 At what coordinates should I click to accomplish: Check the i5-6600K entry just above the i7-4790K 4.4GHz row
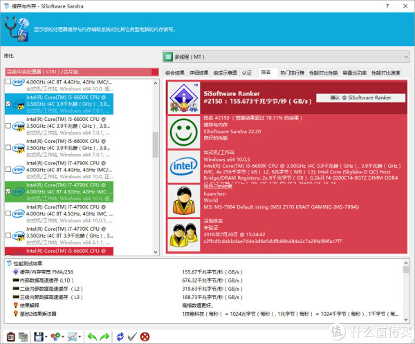tap(8, 148)
